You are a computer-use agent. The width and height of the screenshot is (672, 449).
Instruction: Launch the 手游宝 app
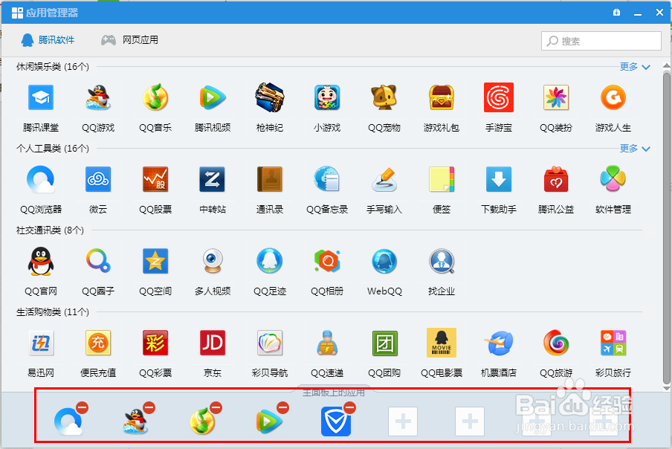tap(499, 97)
